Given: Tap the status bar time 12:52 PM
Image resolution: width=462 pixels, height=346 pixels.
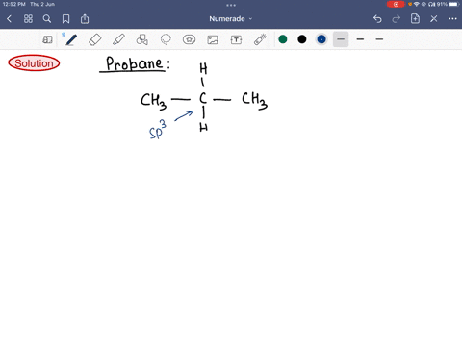Looking at the screenshot, I should click(13, 4).
